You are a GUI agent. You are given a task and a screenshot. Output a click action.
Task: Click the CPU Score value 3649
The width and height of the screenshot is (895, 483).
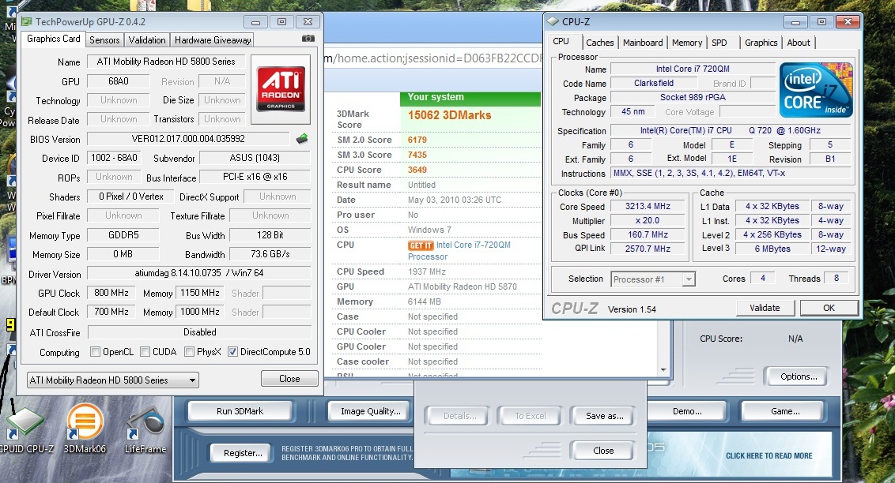click(x=417, y=170)
